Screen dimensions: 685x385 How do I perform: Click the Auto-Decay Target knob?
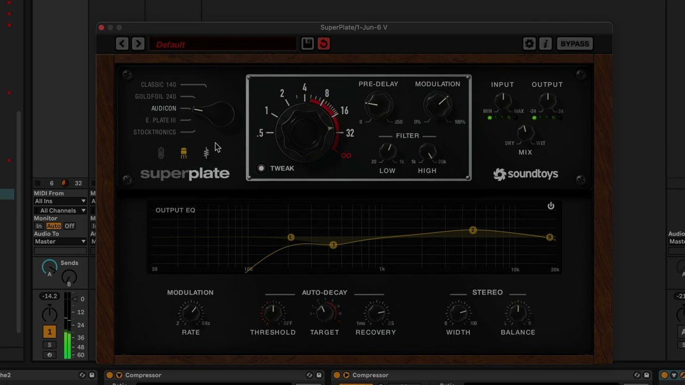coord(324,313)
